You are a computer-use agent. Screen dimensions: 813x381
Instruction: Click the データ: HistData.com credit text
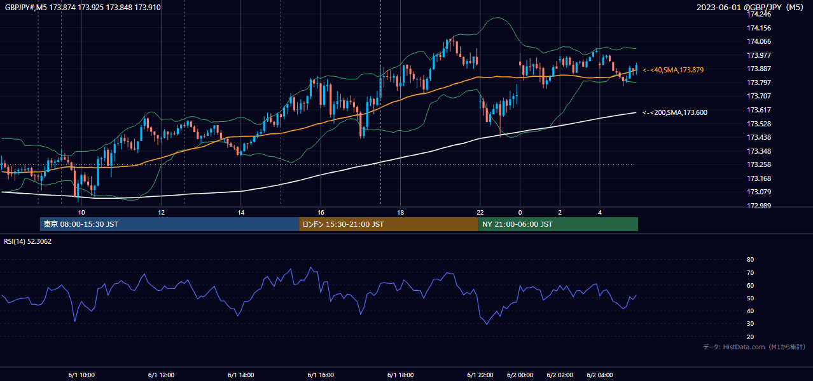[x=754, y=347]
